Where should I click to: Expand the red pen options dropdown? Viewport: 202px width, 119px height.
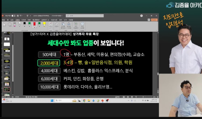click(x=36, y=27)
